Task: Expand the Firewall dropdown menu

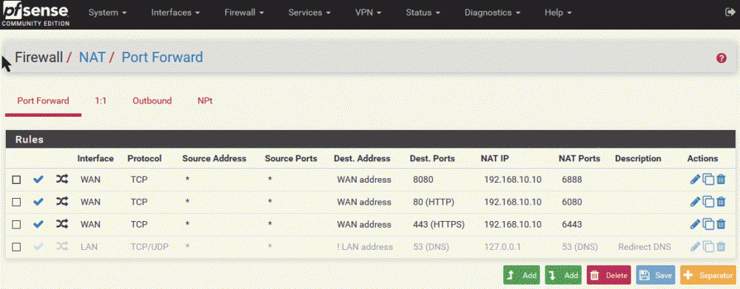Action: 244,13
